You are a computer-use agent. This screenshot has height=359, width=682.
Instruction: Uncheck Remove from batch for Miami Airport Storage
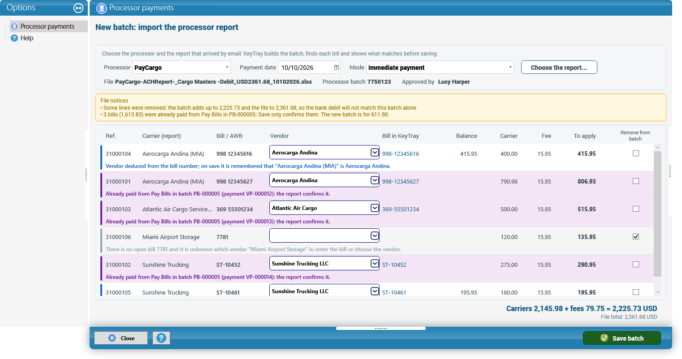(x=635, y=237)
